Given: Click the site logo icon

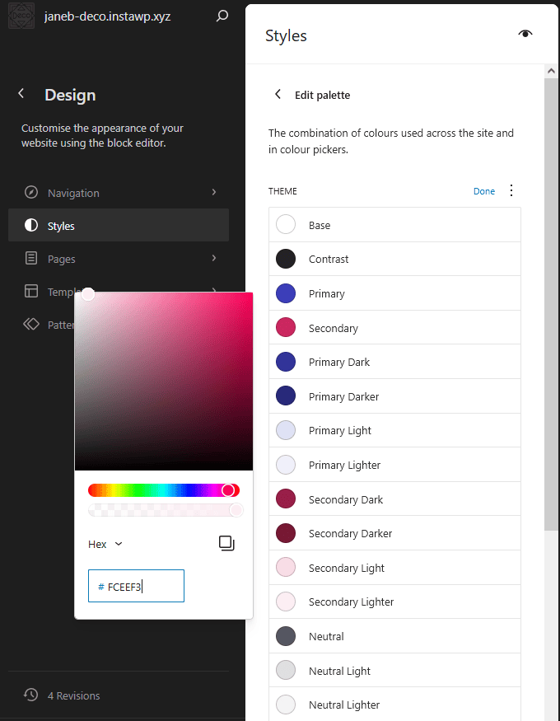Looking at the screenshot, I should (x=21, y=16).
